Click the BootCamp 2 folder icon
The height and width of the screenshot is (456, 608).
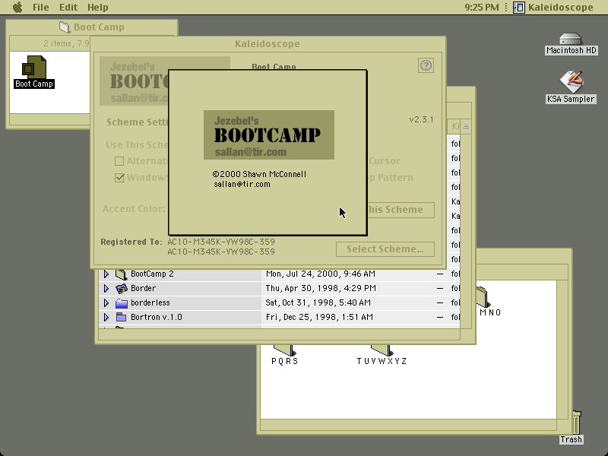(122, 274)
